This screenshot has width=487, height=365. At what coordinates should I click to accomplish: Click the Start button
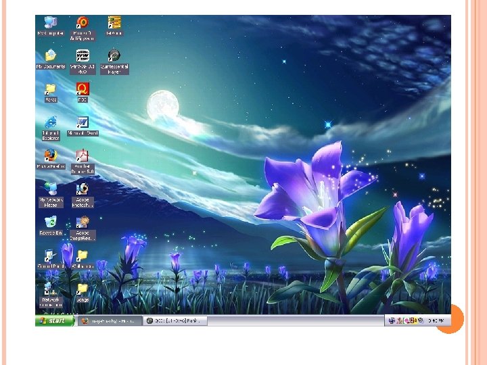click(x=55, y=320)
